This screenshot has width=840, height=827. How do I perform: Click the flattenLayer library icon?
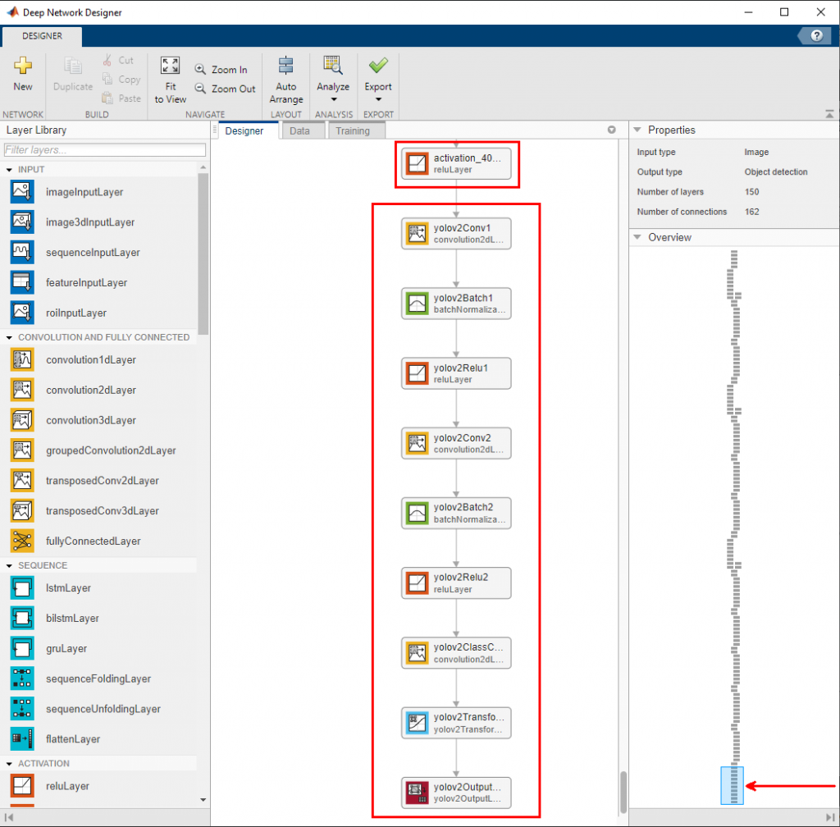click(x=22, y=739)
